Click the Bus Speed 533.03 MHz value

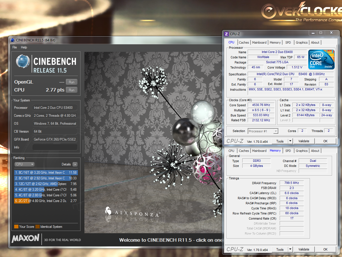(x=261, y=115)
